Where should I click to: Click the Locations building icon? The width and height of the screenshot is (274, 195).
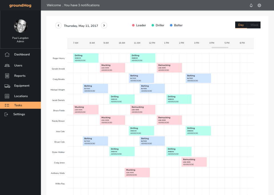pos(7,96)
